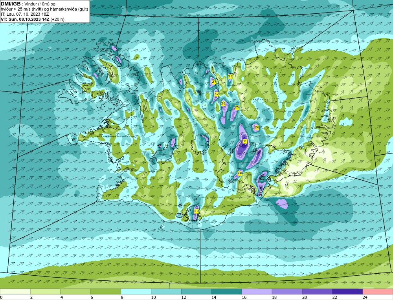Viewport: 393px width, 300px height.
Task: Click the legend scale number 12
Action: pos(184,297)
